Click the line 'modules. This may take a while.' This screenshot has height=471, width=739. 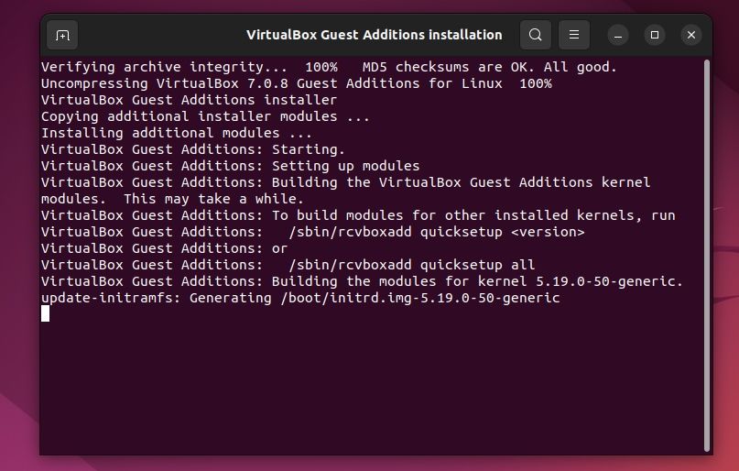[x=172, y=199]
